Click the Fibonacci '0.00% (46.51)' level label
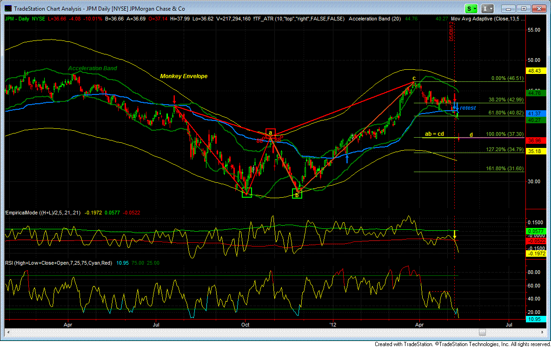 [507, 79]
